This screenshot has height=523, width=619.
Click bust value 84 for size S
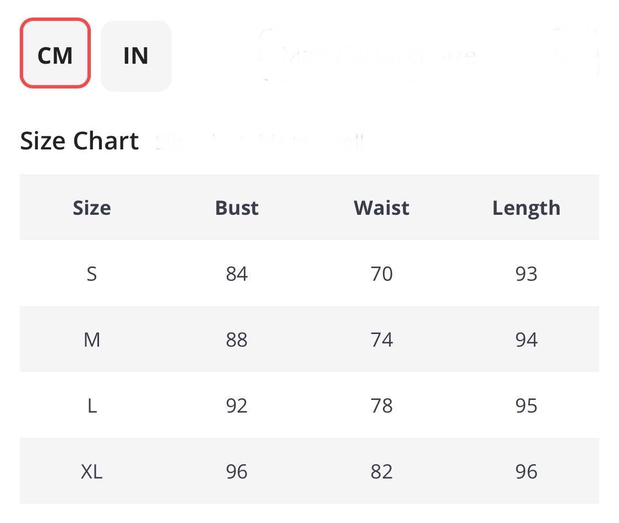point(237,274)
